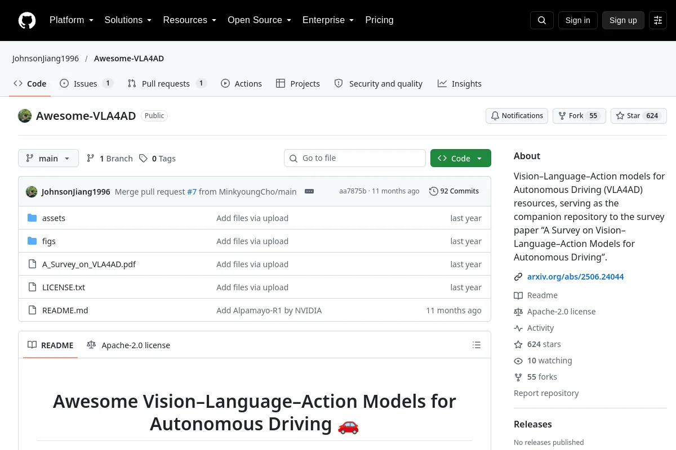Viewport: 676px width, 450px height.
Task: Switch to the Issues tab
Action: [87, 84]
